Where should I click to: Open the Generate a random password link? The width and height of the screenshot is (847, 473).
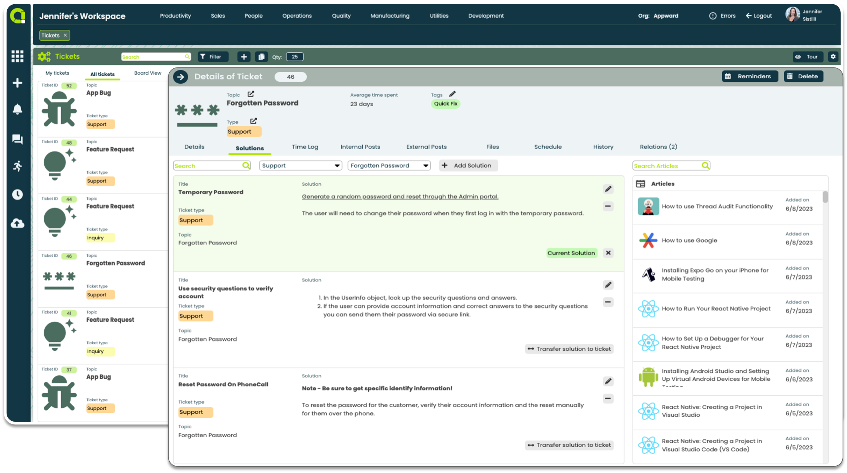point(400,196)
